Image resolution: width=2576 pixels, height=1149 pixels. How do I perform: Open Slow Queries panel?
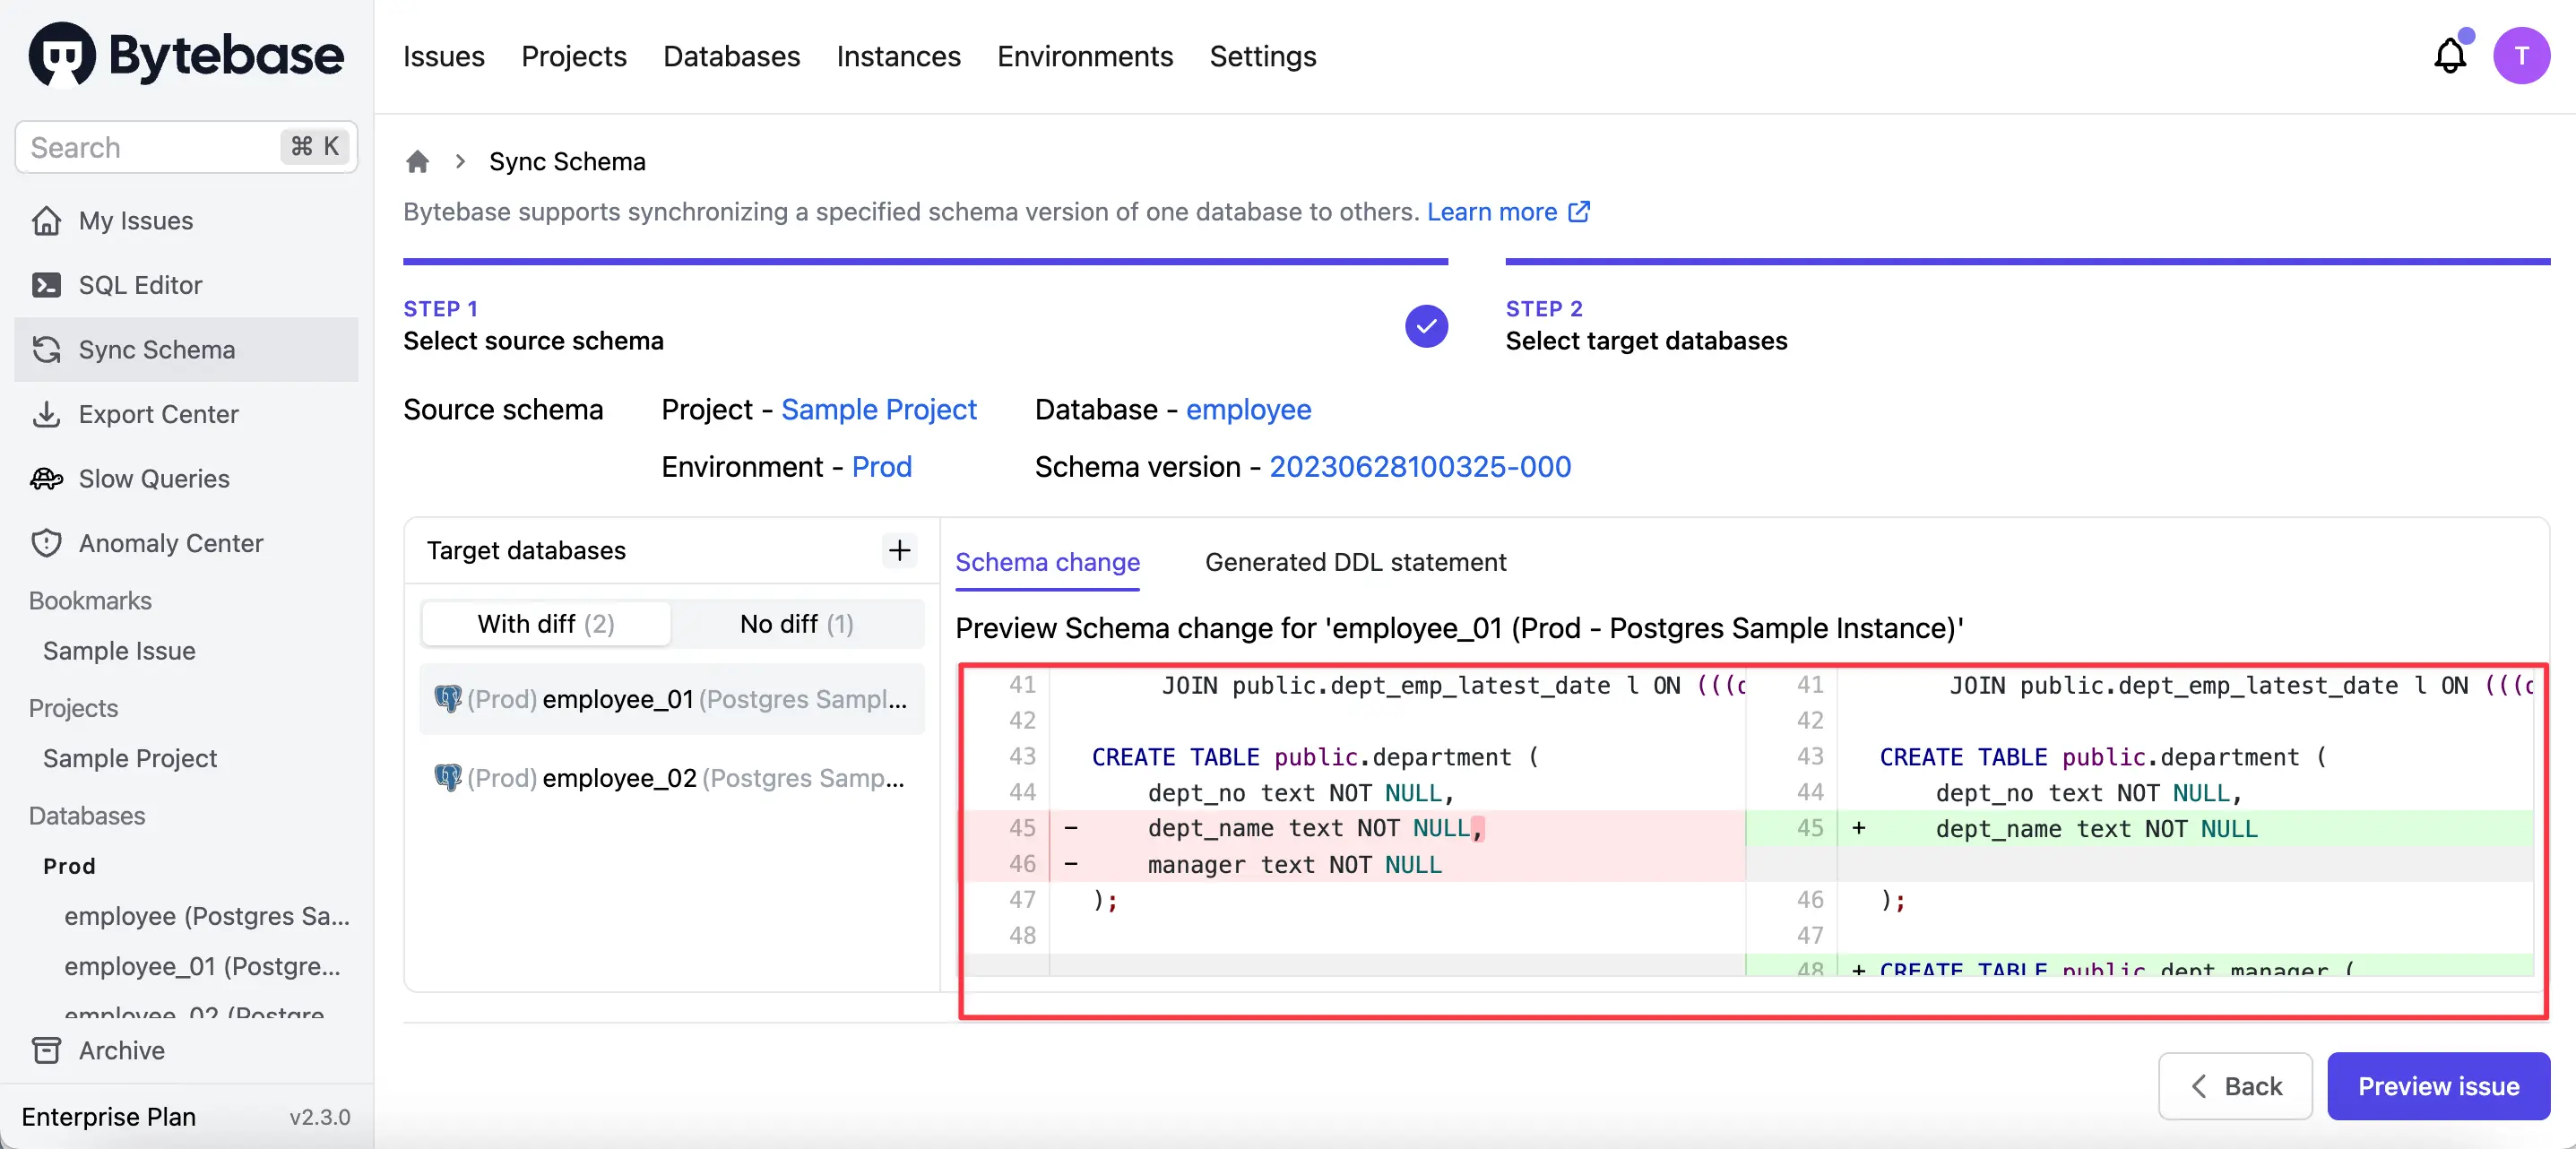point(154,478)
